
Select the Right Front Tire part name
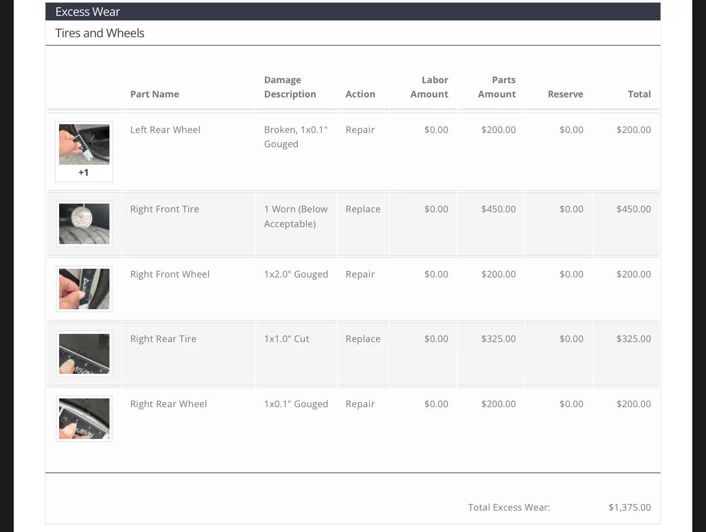pyautogui.click(x=165, y=209)
